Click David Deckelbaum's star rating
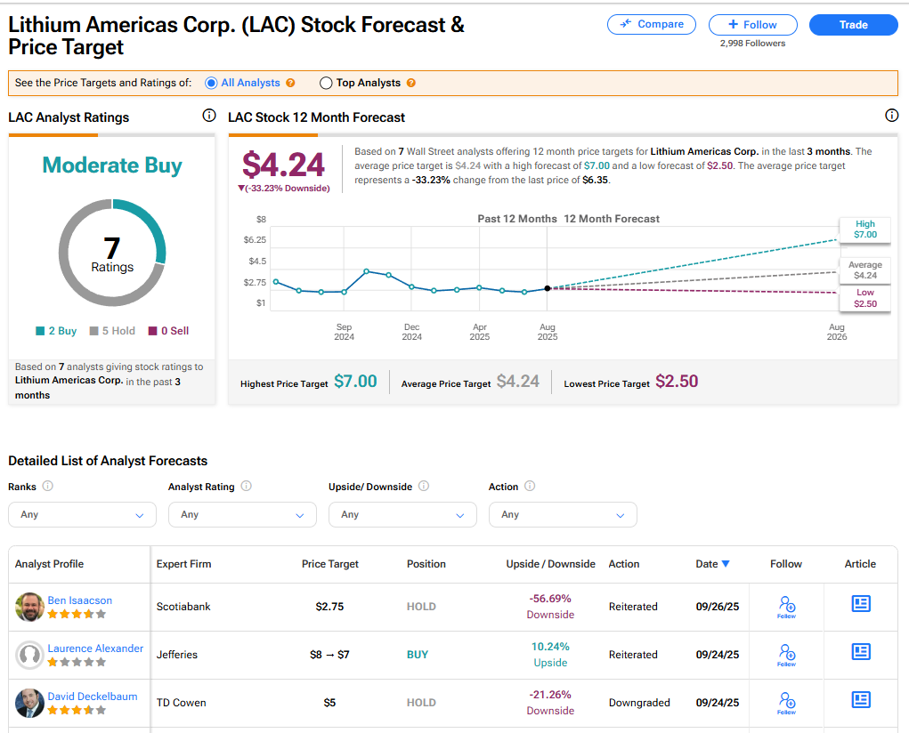 coord(77,711)
